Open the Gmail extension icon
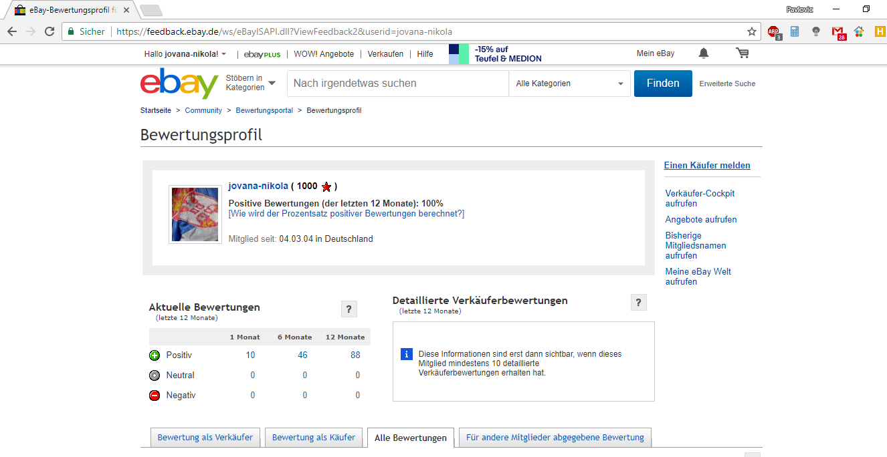The image size is (887, 457). [838, 32]
